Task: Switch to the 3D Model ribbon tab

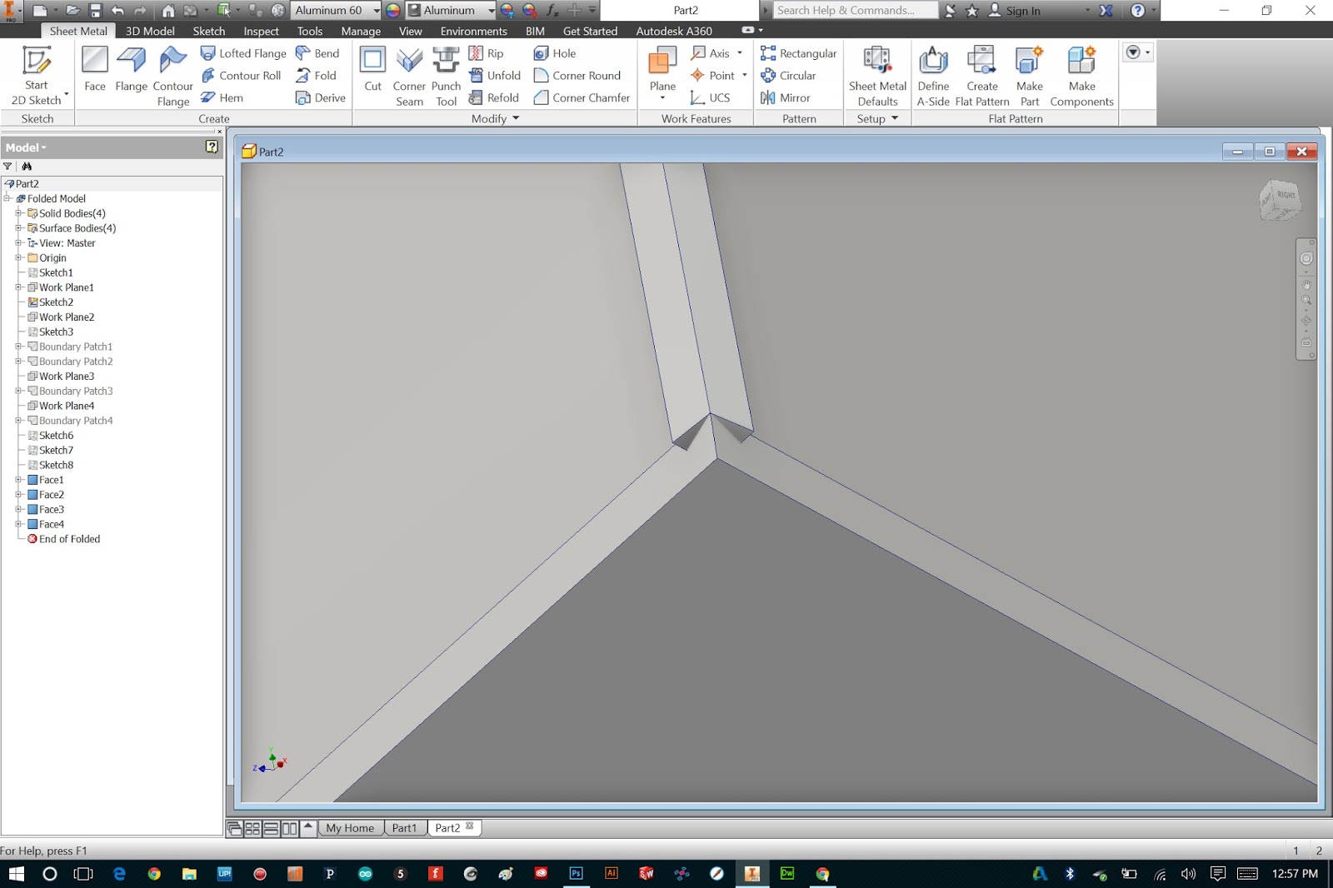Action: (148, 31)
